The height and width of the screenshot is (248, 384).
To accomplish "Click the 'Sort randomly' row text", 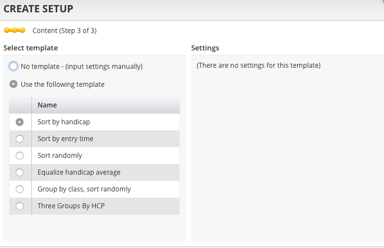I will tap(59, 156).
